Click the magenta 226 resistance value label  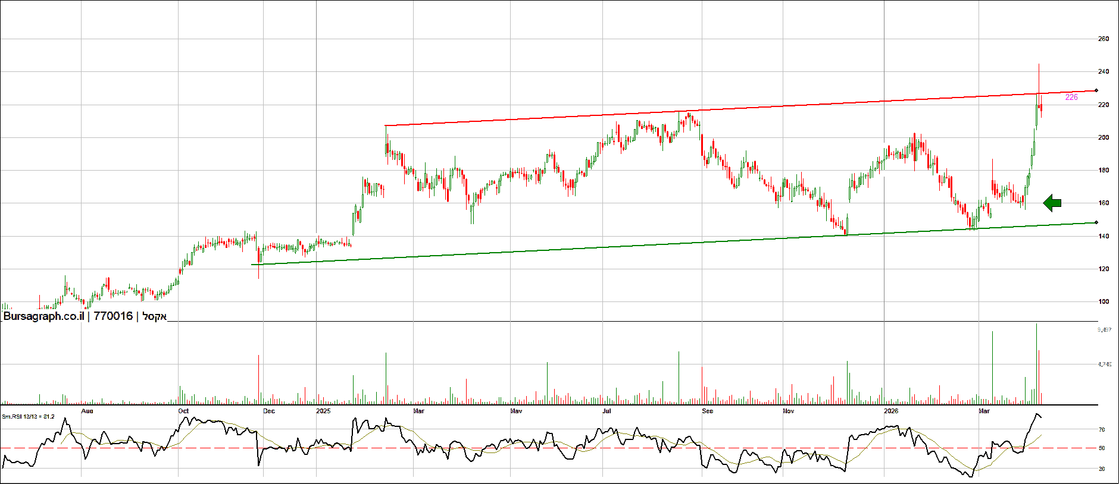pos(1071,97)
